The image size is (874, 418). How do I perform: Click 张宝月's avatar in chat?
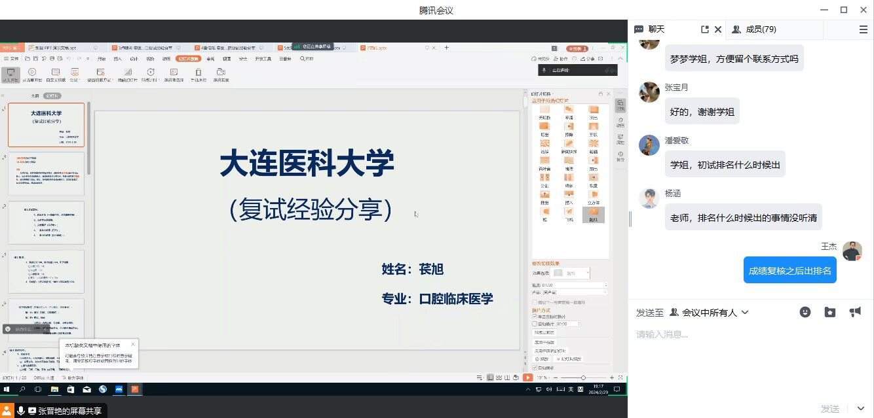click(649, 92)
